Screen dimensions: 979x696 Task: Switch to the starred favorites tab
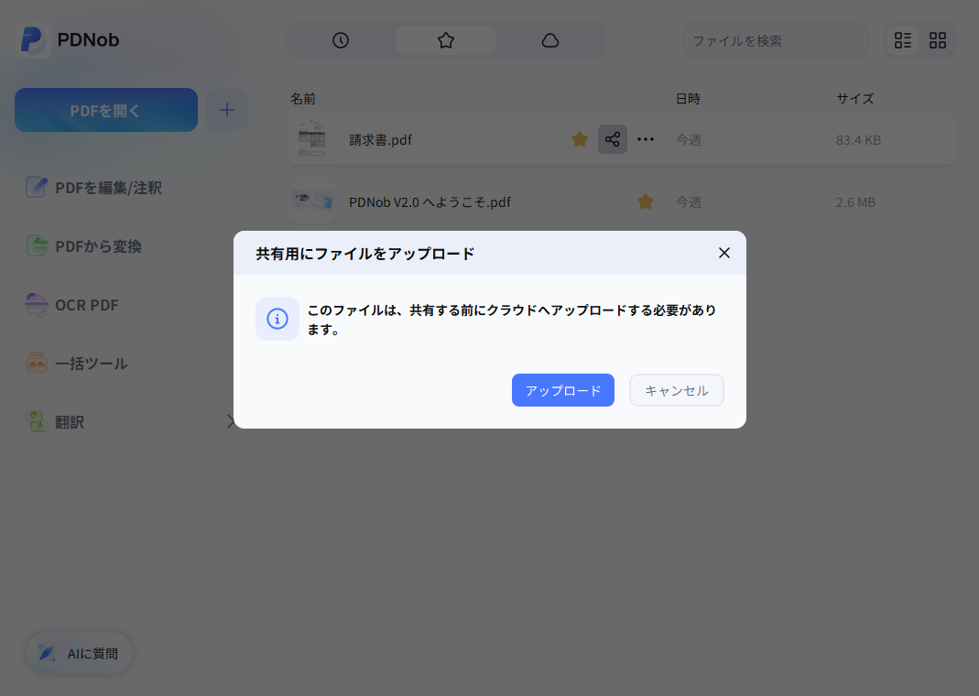pos(446,40)
